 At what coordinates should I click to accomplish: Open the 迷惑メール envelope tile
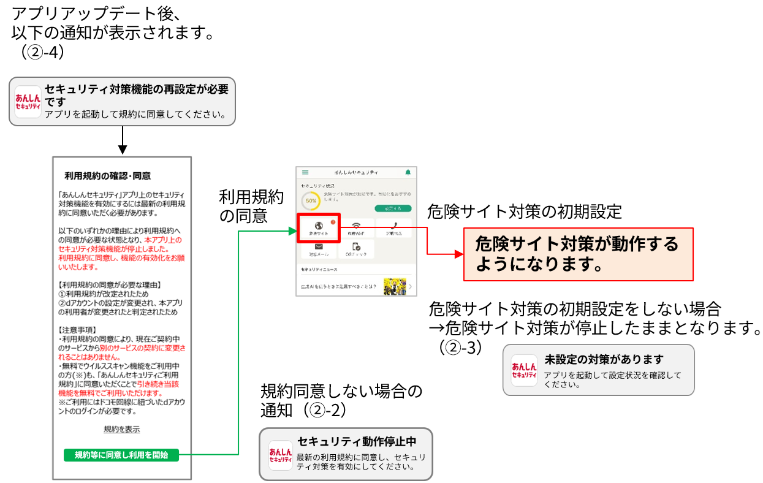pyautogui.click(x=318, y=249)
